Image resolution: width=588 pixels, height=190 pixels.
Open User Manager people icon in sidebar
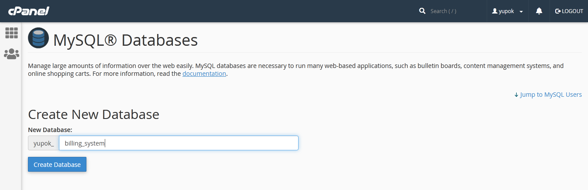[11, 54]
